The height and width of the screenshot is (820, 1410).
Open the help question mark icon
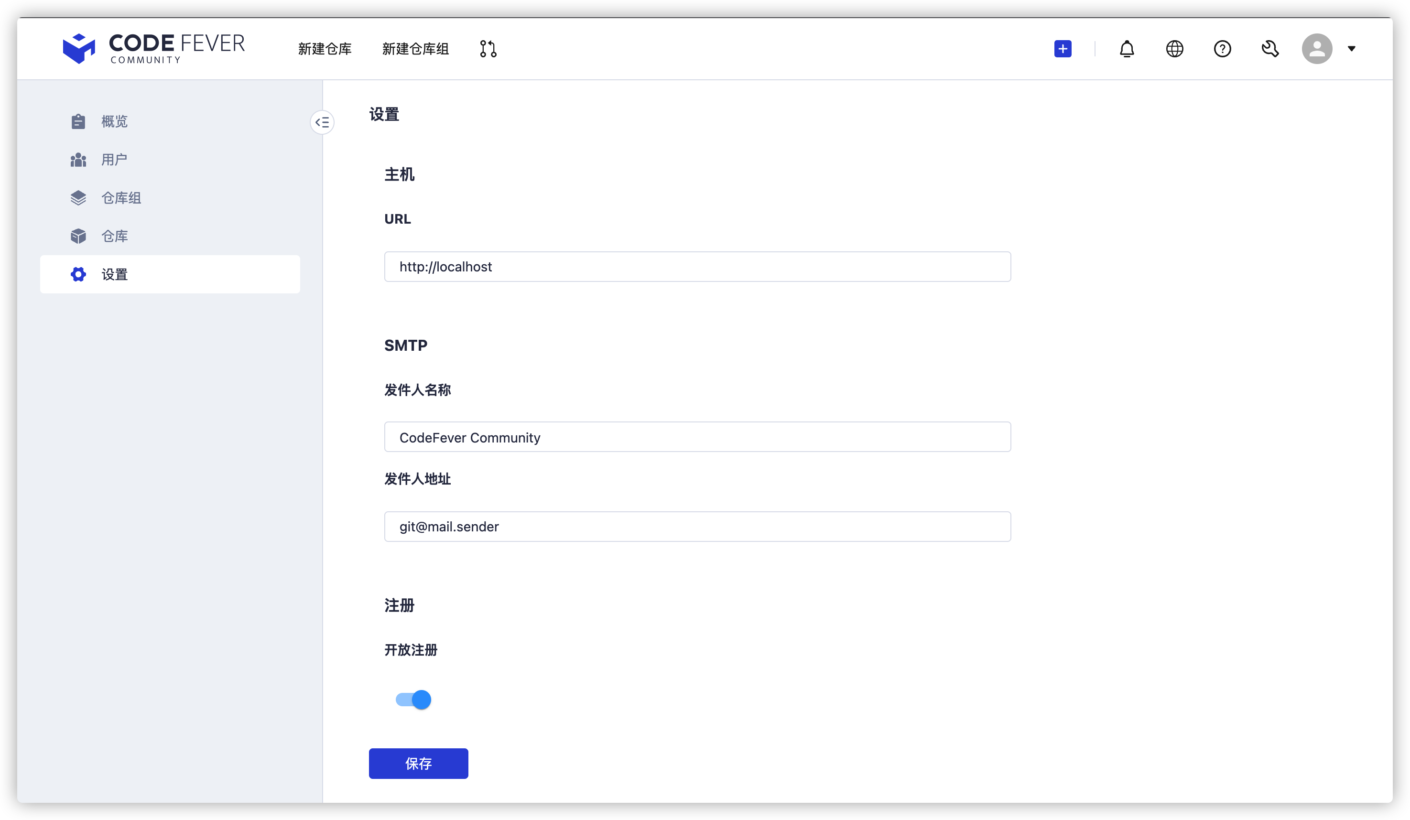click(1222, 49)
